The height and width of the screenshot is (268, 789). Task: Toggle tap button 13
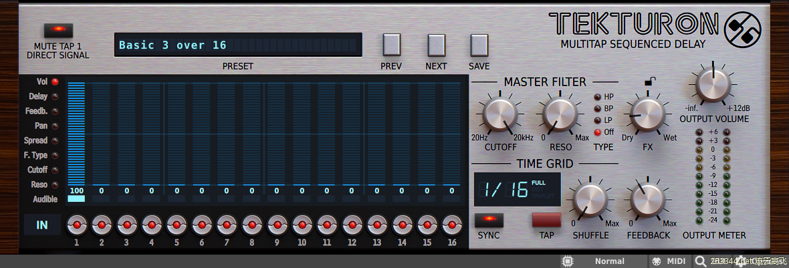[x=377, y=225]
